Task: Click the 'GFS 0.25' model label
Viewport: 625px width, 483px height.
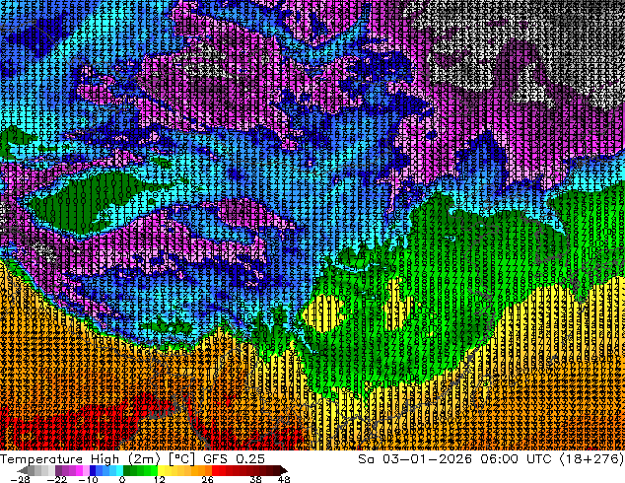Action: 234,459
